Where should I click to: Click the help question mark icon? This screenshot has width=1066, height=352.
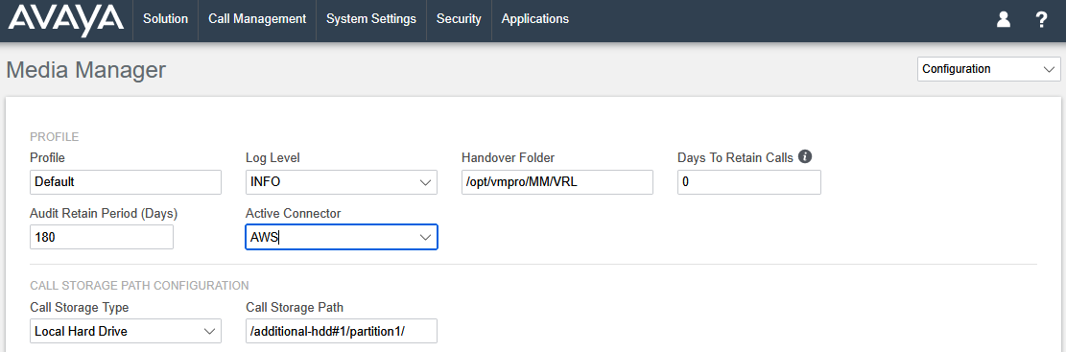1041,20
